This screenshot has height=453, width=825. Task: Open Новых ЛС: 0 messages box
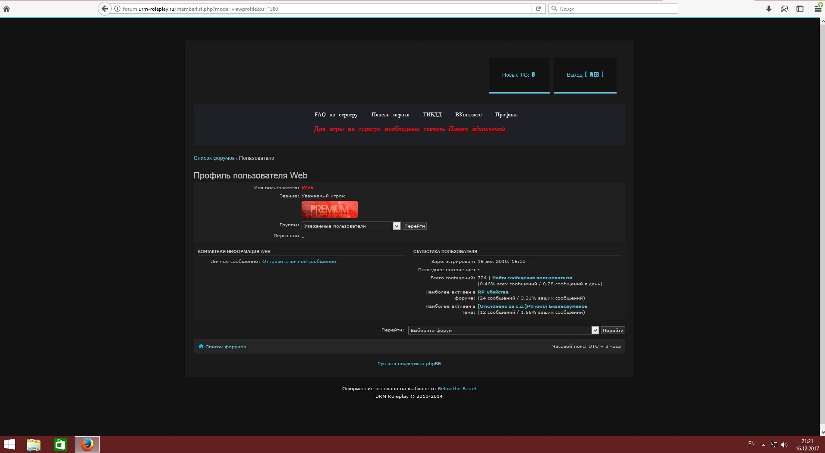click(520, 75)
